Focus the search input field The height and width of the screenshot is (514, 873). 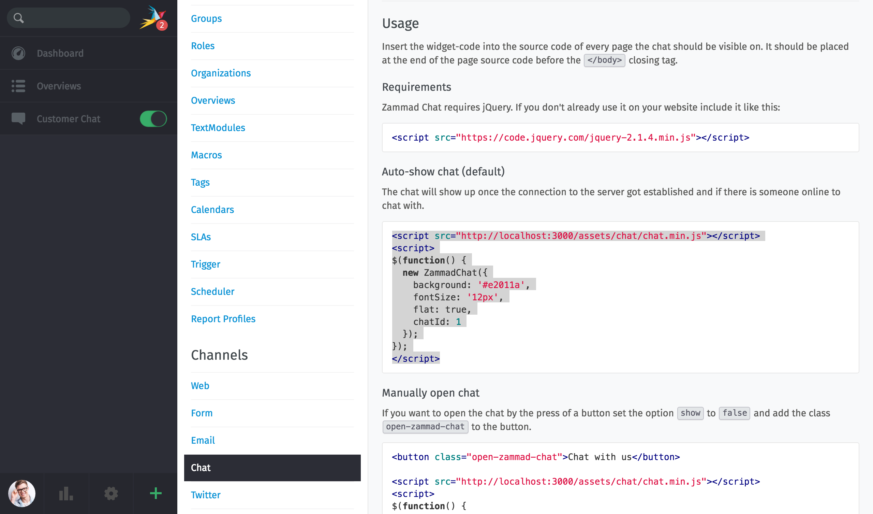click(69, 18)
